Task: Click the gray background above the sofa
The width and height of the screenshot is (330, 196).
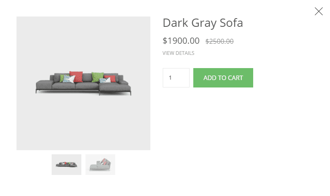Action: [83, 42]
